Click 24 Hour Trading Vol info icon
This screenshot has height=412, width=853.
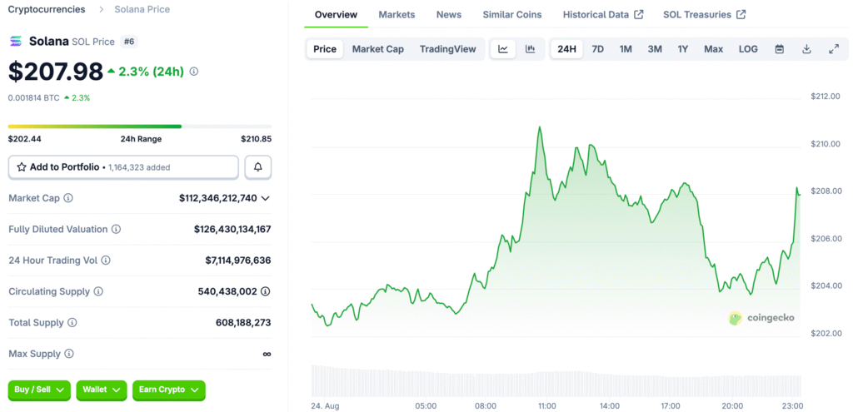point(106,261)
